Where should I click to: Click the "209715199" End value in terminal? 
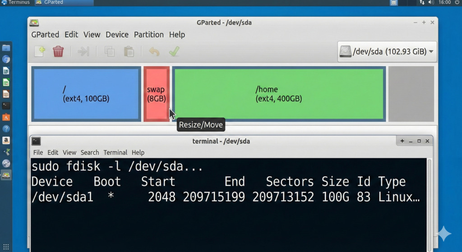pyautogui.click(x=213, y=197)
